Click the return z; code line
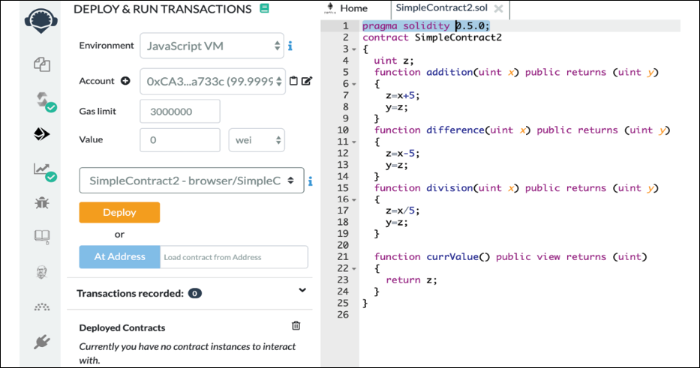The image size is (700, 368). (x=411, y=280)
